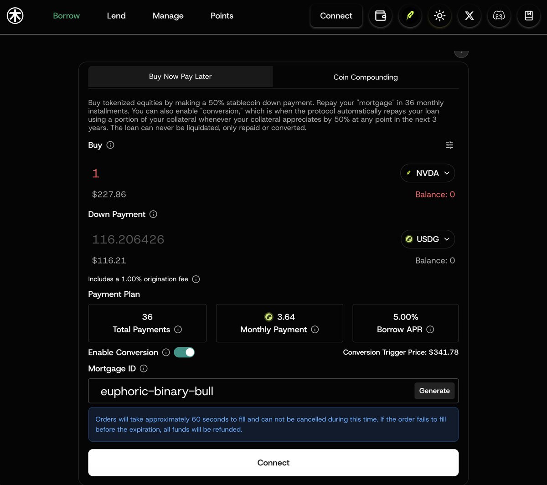Click the Payment Plan heading
The height and width of the screenshot is (485, 547).
click(x=114, y=294)
